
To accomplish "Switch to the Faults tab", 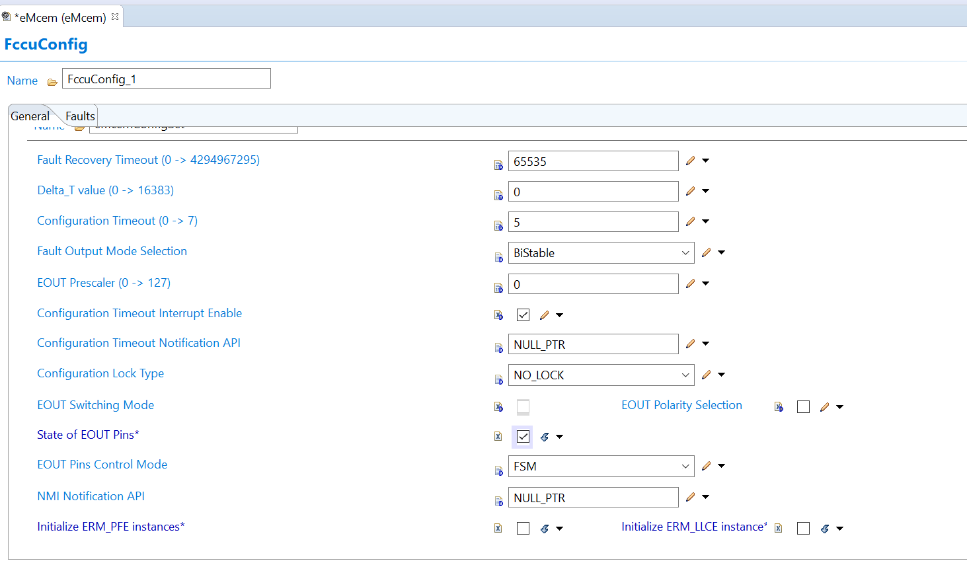I will click(x=80, y=116).
